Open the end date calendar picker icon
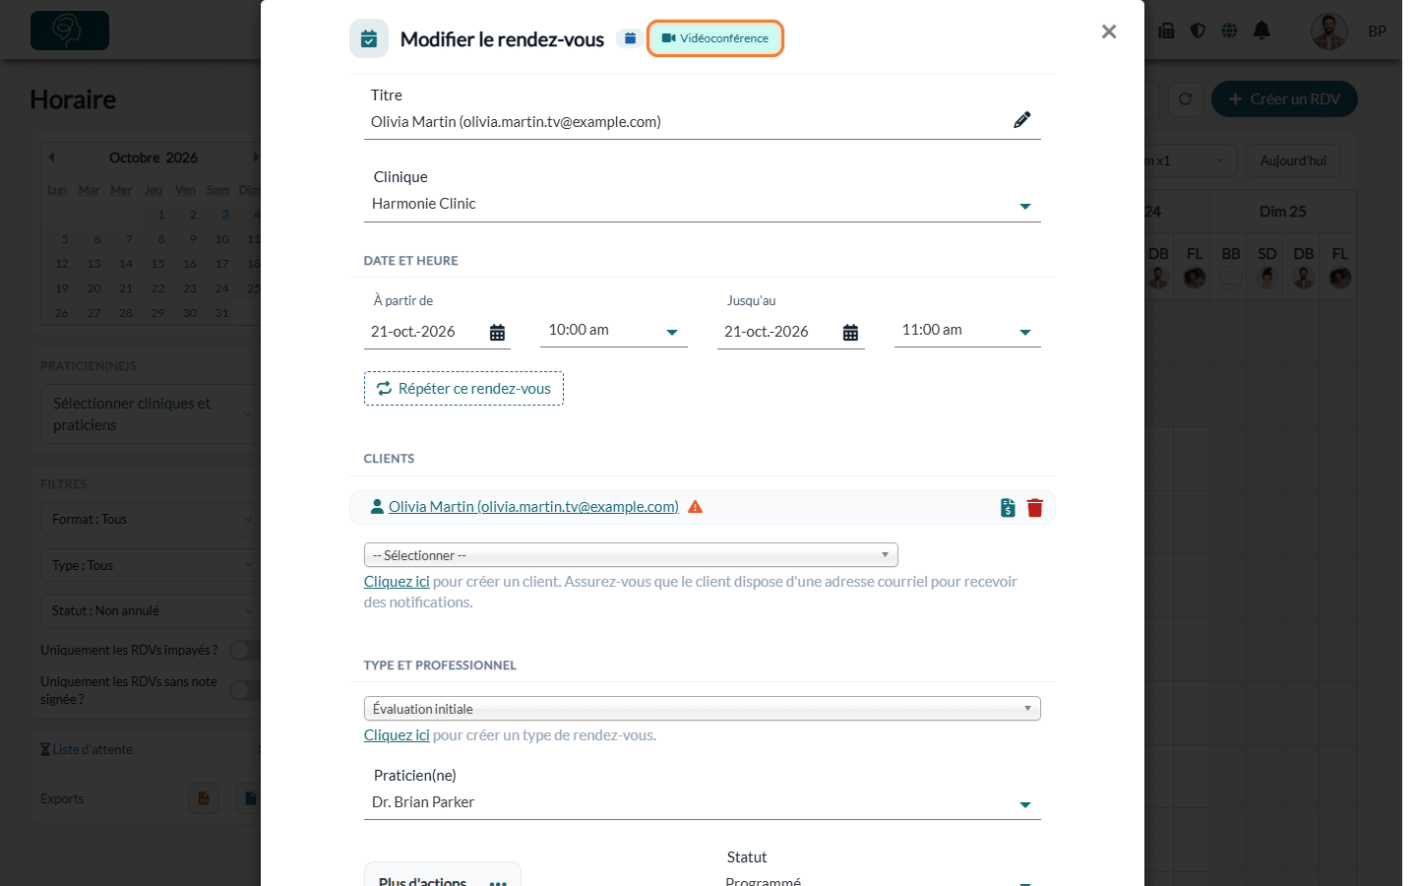Screen dimensions: 1417x886 click(x=851, y=333)
